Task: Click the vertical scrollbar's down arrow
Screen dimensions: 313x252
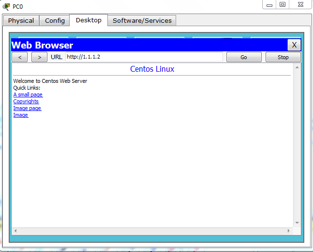Action: click(297, 223)
